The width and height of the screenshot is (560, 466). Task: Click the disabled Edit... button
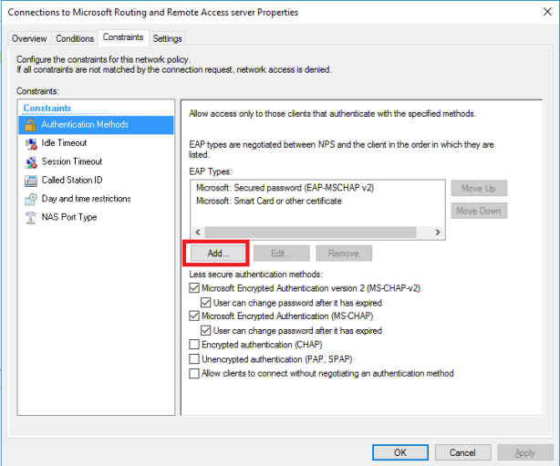click(282, 254)
